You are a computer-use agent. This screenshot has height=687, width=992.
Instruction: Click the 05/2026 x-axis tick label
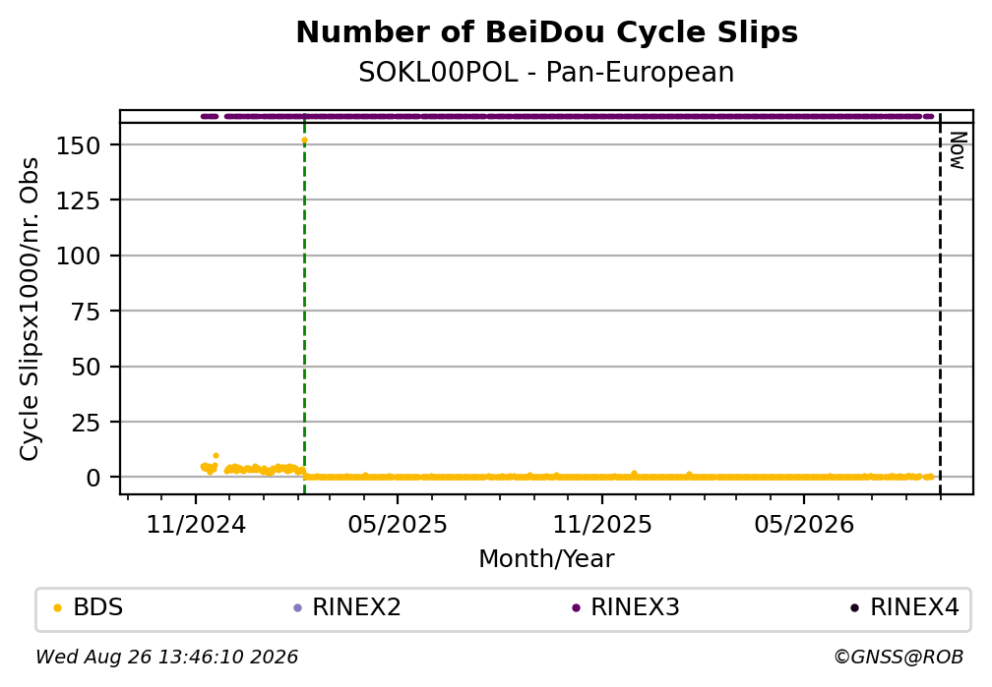804,525
